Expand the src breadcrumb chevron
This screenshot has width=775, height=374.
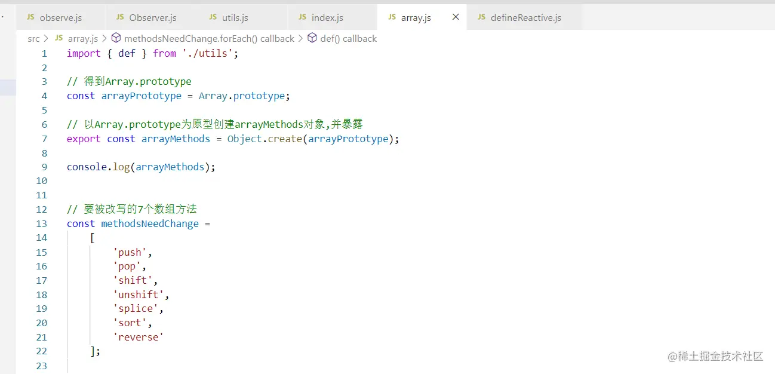pyautogui.click(x=46, y=38)
